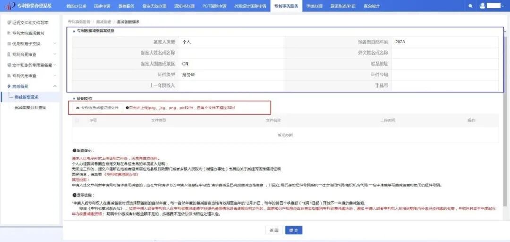Click the 备案人姓名或名称 value field
This screenshot has width=510, height=242.
coord(231,53)
